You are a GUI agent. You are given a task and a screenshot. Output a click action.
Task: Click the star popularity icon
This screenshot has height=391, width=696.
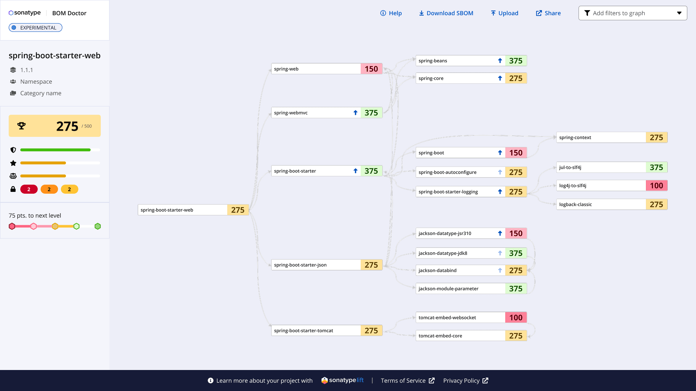(x=13, y=163)
